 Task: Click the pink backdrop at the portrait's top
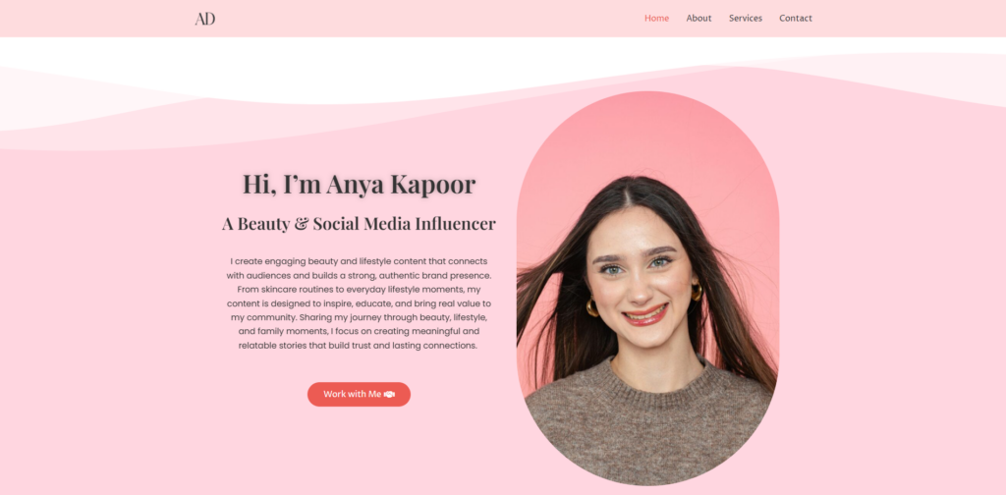tap(648, 128)
